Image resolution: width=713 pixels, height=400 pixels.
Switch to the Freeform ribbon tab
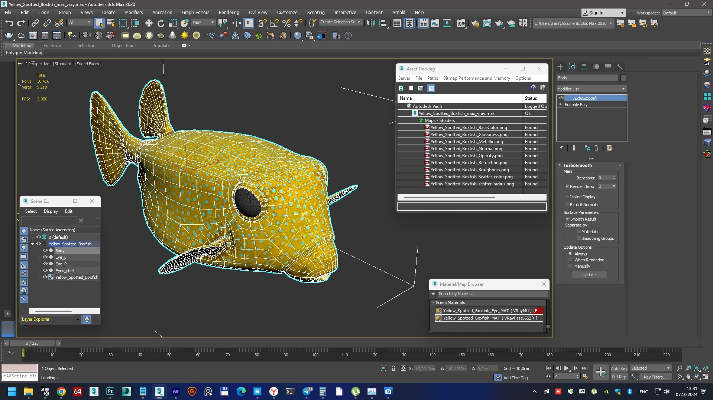point(52,46)
